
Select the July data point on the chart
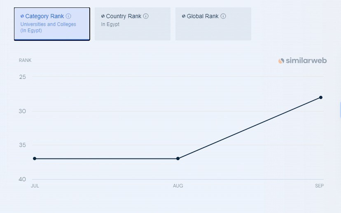35,159
